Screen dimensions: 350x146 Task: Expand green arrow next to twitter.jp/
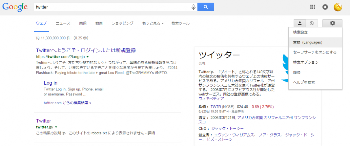click(x=56, y=127)
